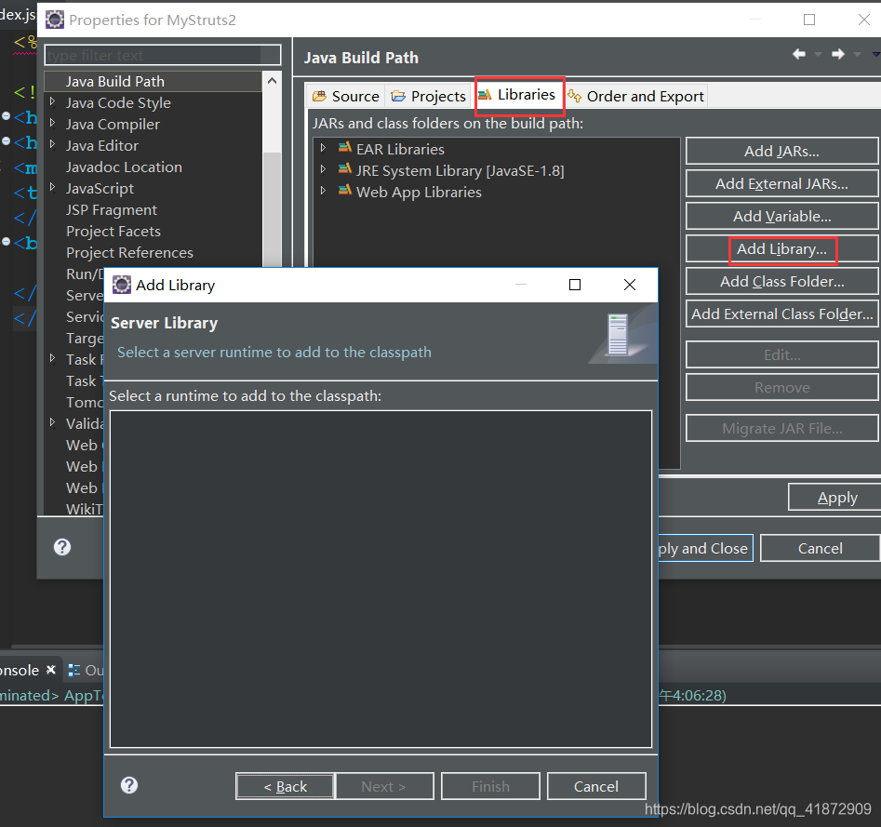
Task: Cancel the Add Library dialog
Action: coord(596,786)
